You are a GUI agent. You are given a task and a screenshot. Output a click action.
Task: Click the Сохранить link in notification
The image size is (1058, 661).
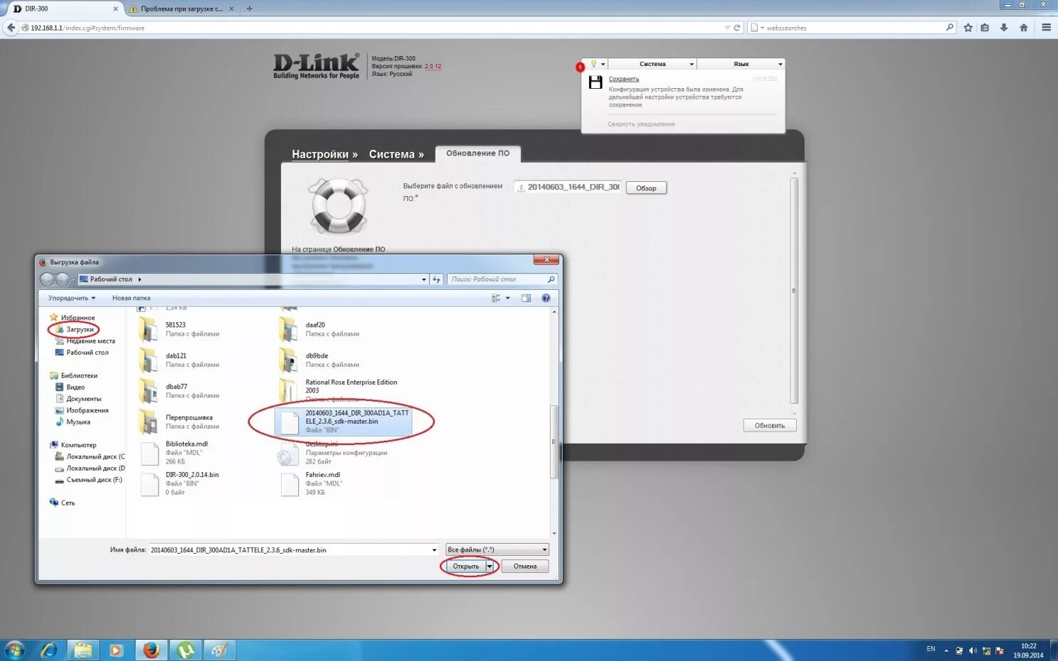pos(624,79)
